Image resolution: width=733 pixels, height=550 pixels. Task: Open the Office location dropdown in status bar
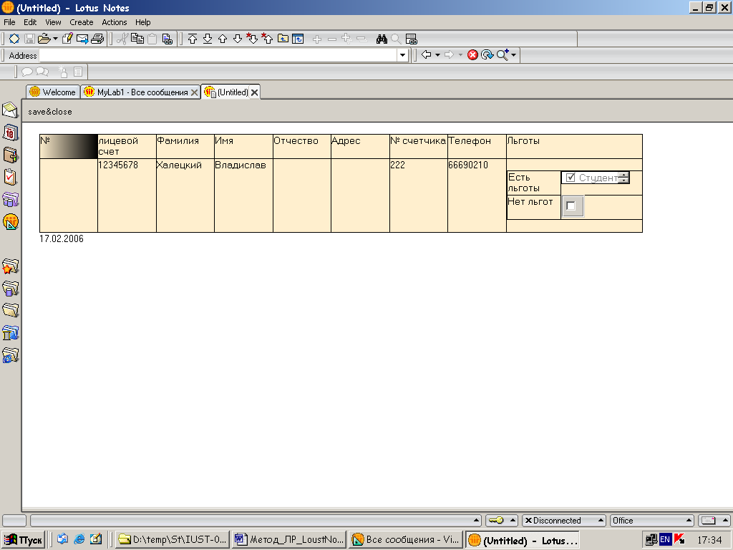click(651, 521)
